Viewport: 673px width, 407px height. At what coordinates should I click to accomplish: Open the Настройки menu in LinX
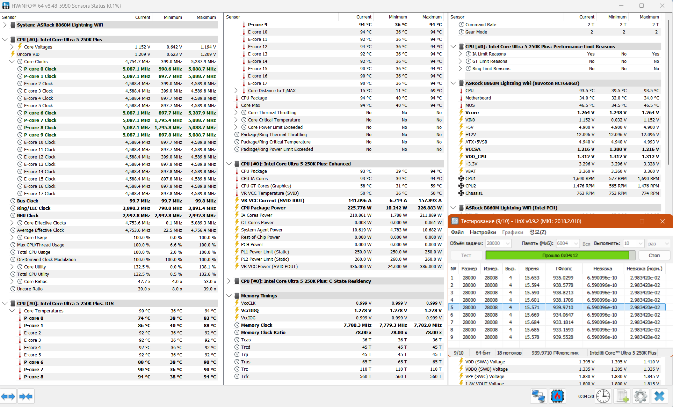pos(483,232)
